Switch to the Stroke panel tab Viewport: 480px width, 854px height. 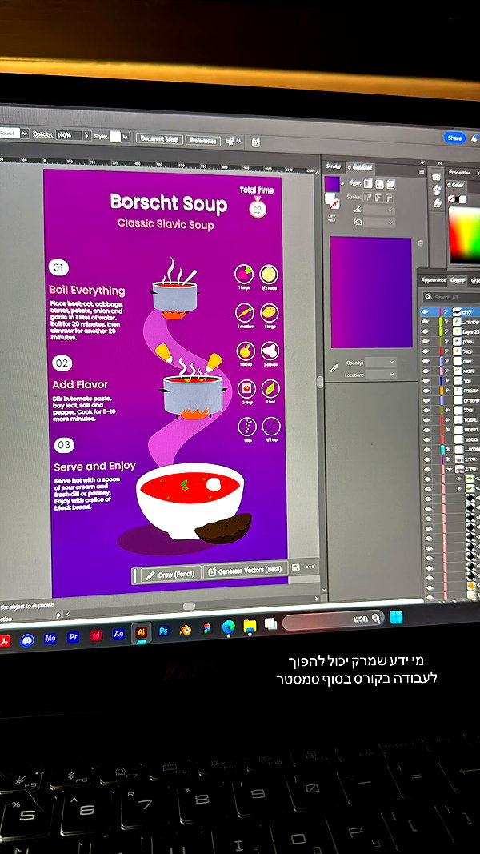333,166
